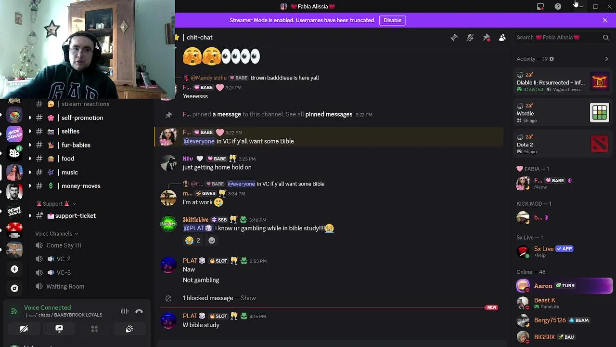
Task: Open the Inbox icon in the title bar
Action: coord(540,7)
